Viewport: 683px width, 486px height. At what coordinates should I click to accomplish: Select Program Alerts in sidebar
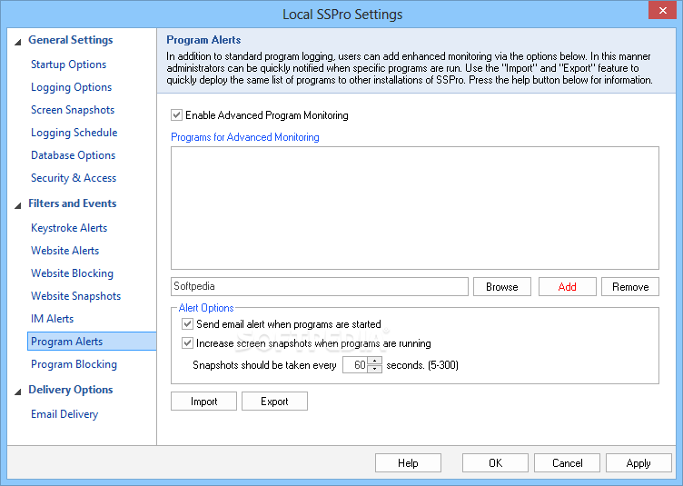click(x=92, y=342)
